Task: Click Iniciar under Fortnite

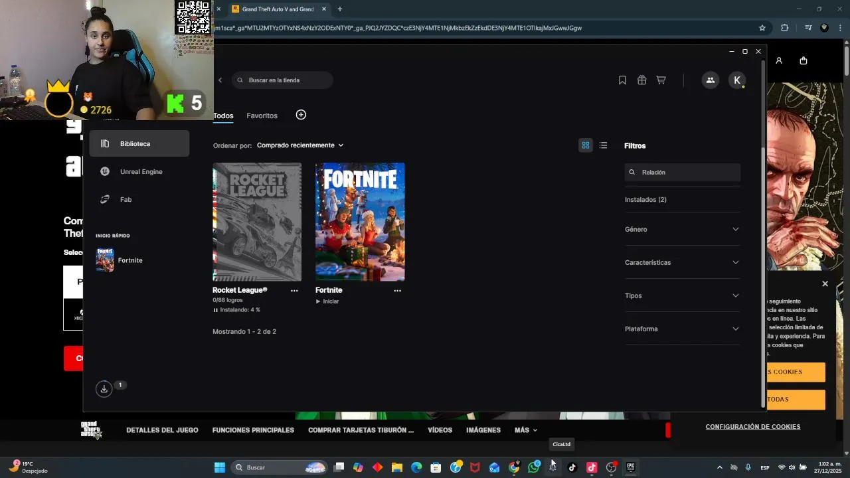Action: coord(327,301)
